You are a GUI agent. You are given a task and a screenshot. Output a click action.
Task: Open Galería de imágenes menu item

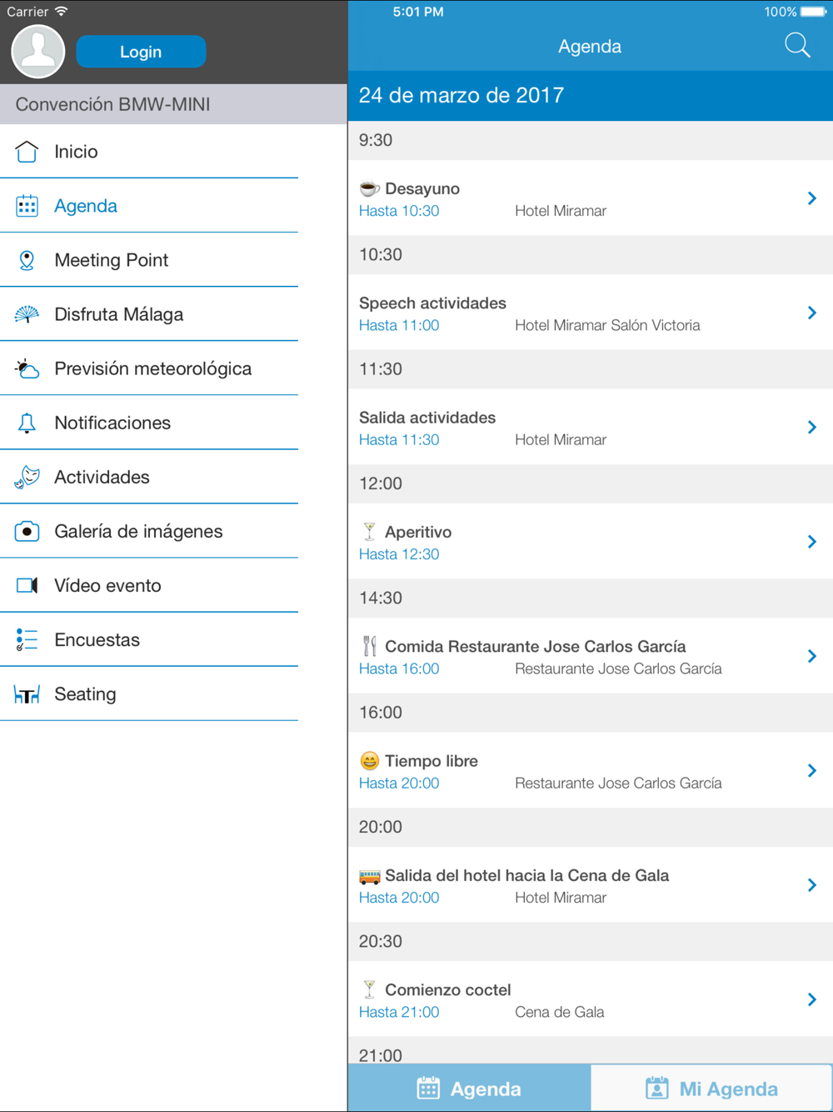pos(149,531)
